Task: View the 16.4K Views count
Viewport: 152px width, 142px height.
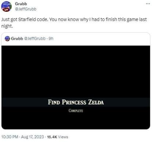Action: [58, 137]
